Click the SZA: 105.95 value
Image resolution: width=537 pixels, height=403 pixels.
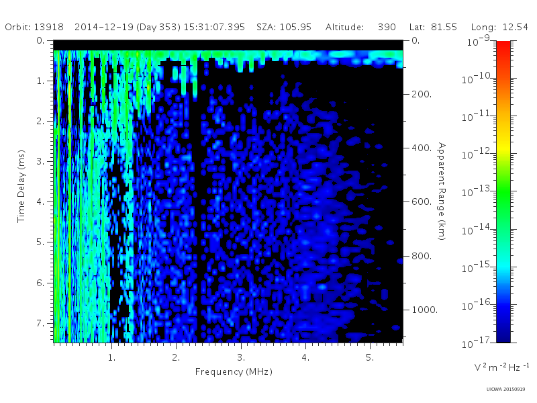pyautogui.click(x=284, y=27)
